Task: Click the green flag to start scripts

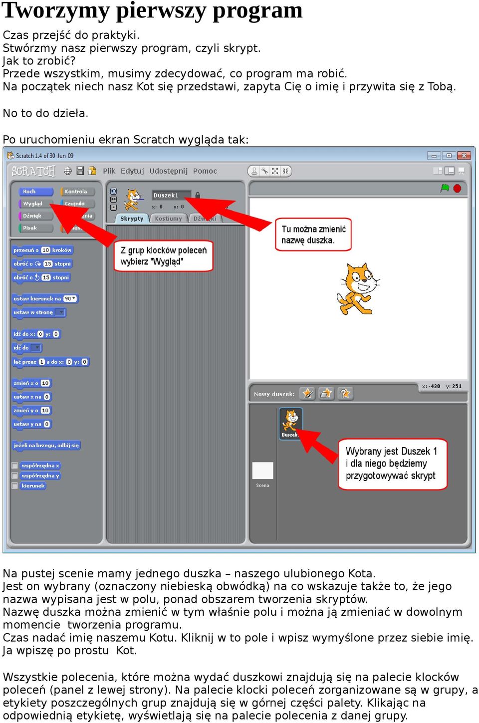Action: coord(445,188)
